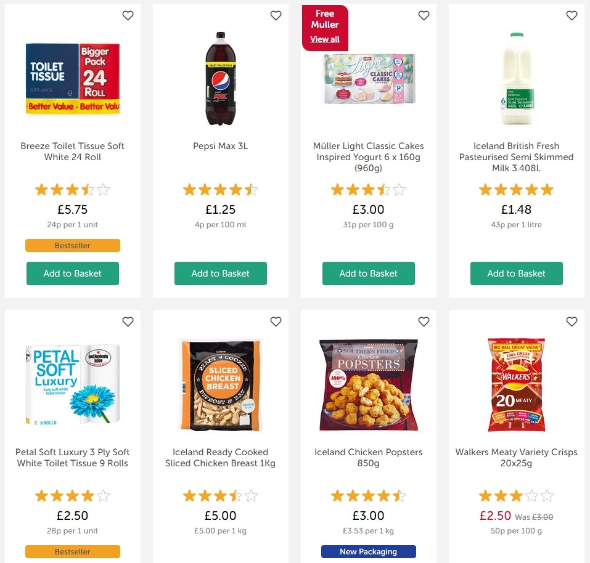Click the Bestseller badge on Breeze Toilet Tissue
590x563 pixels.
tap(72, 245)
